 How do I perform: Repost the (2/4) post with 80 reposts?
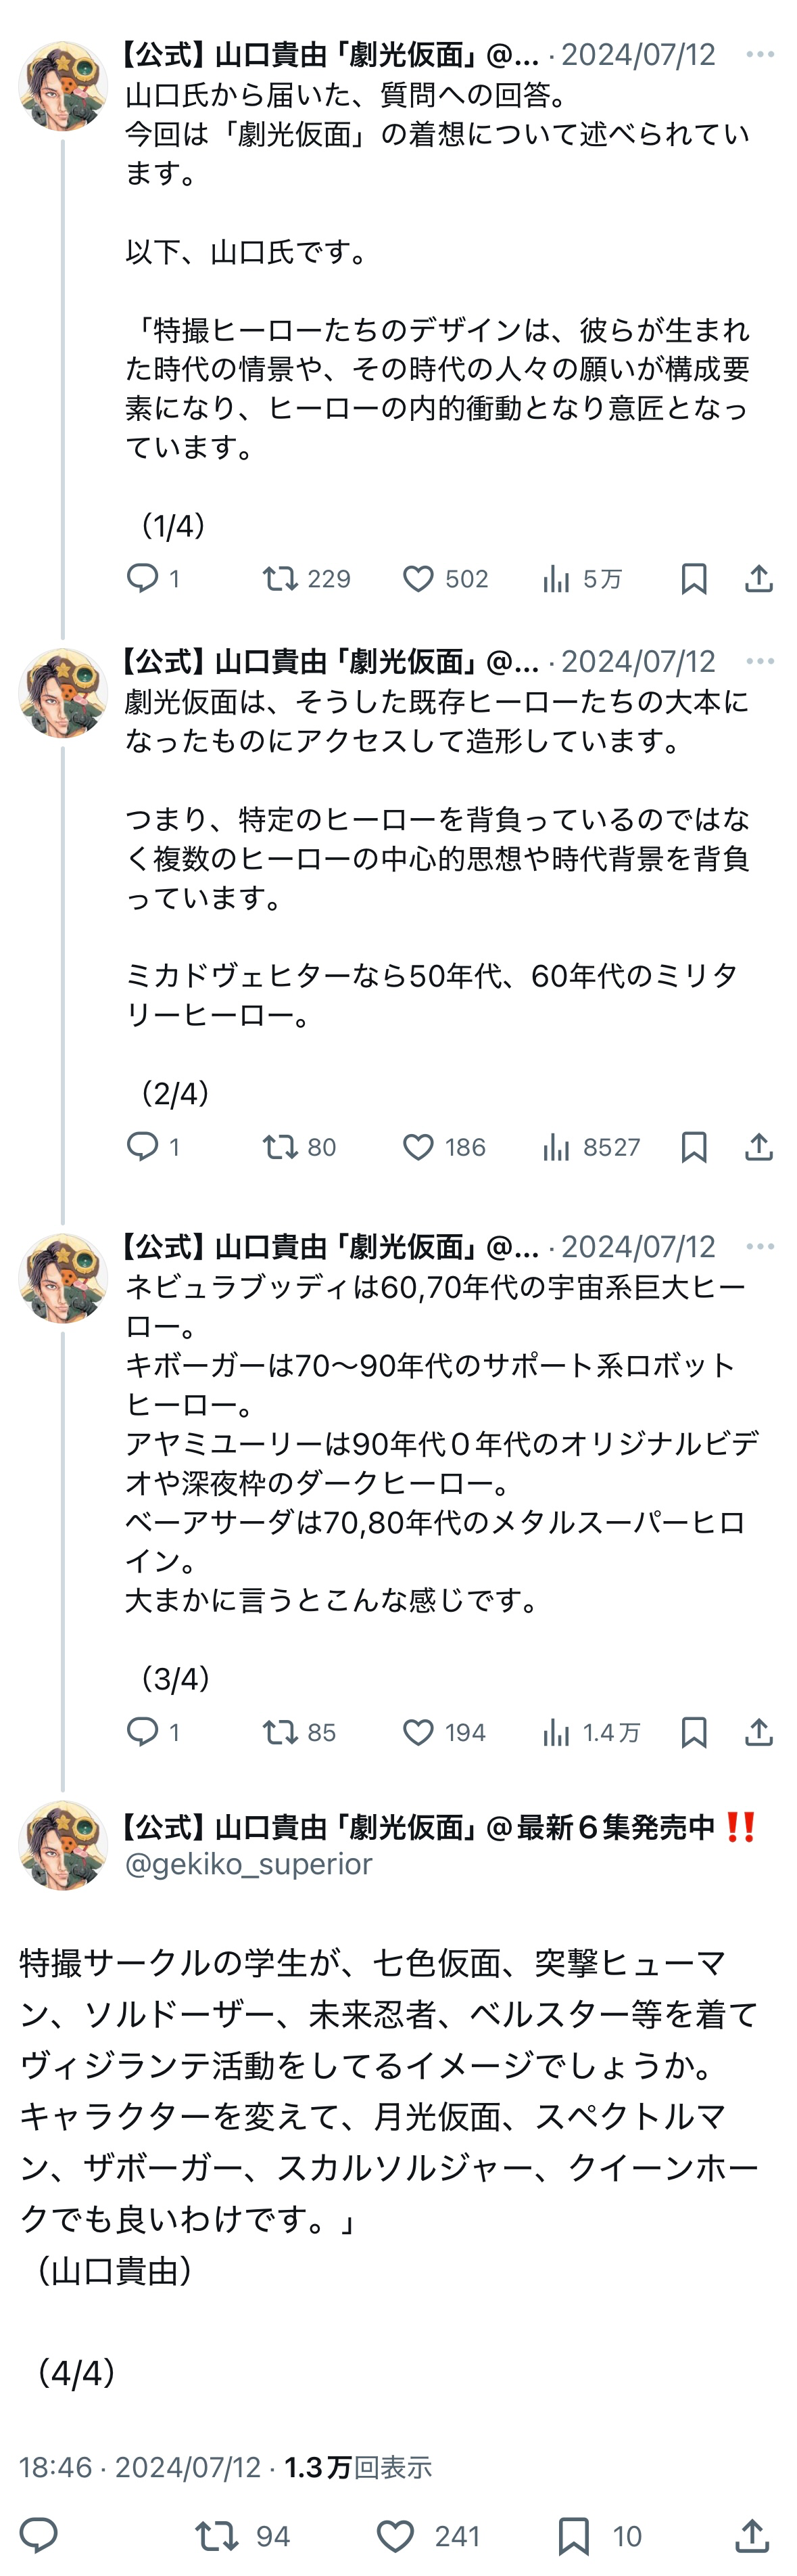(x=280, y=1147)
